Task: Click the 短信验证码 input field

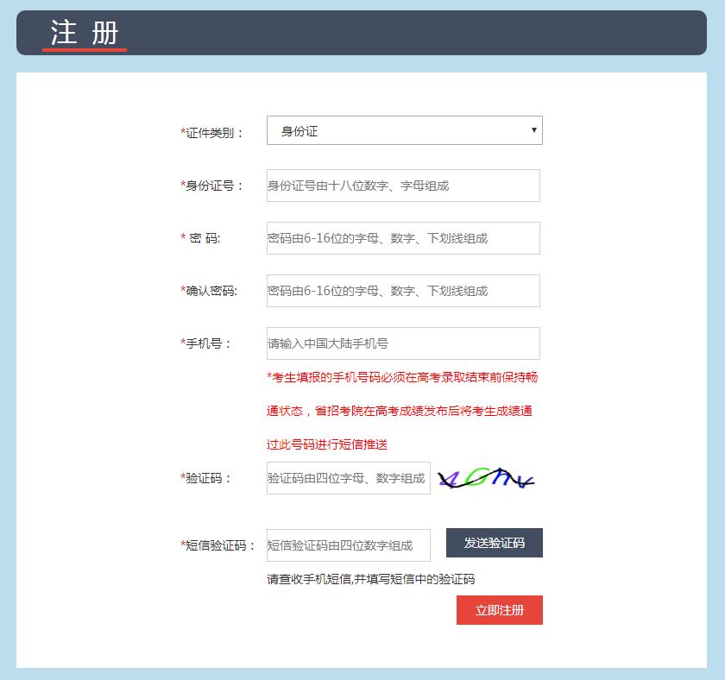Action: coord(349,545)
